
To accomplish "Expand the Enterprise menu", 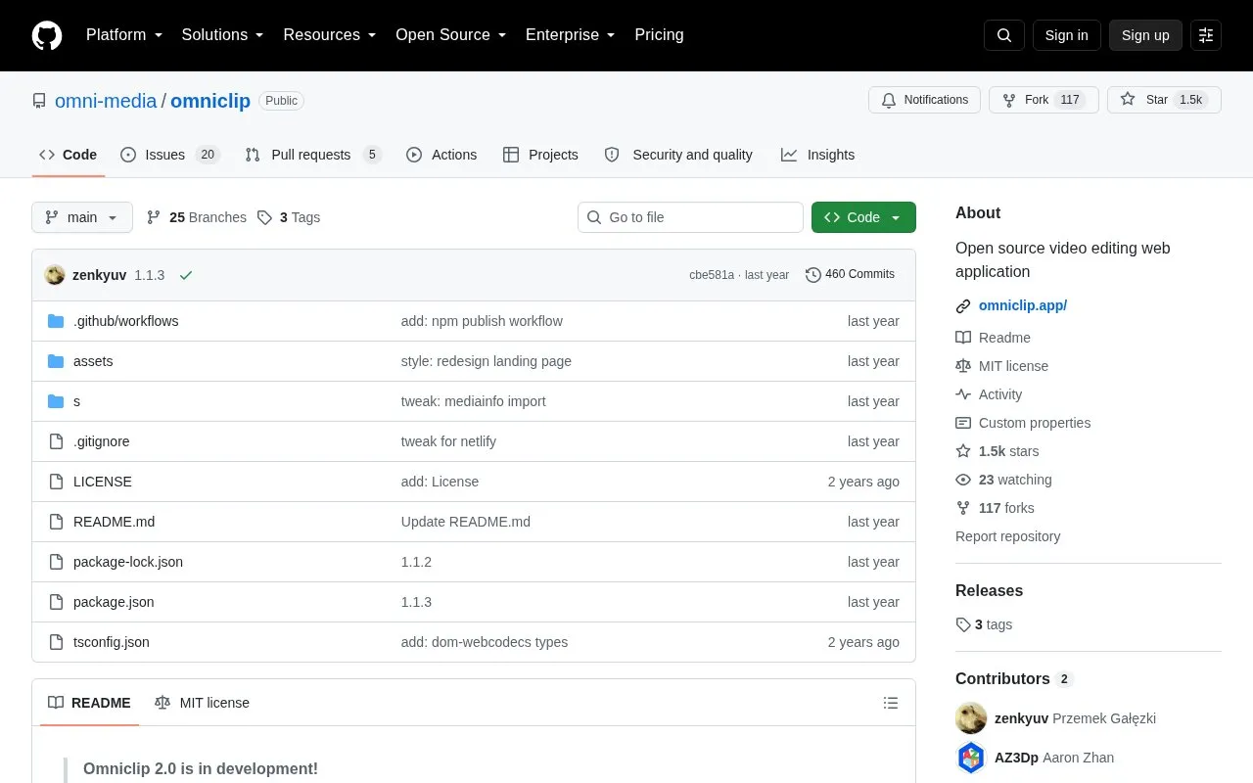I will [x=571, y=35].
